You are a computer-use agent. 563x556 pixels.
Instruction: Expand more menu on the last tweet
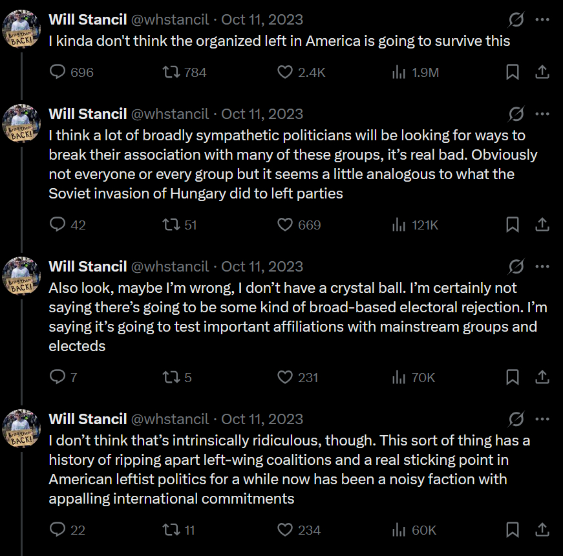click(x=542, y=420)
